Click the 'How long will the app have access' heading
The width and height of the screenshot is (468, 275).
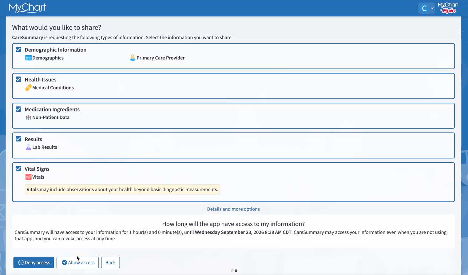pyautogui.click(x=233, y=224)
